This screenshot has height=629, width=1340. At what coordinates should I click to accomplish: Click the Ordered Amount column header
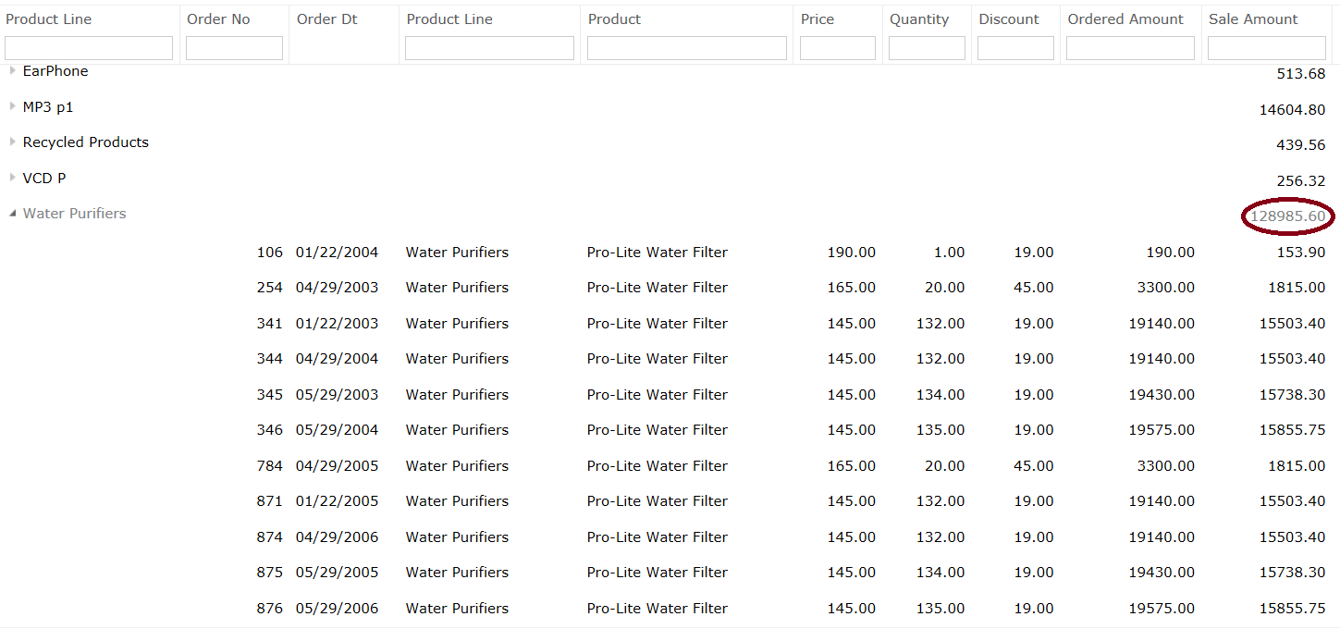[1125, 19]
